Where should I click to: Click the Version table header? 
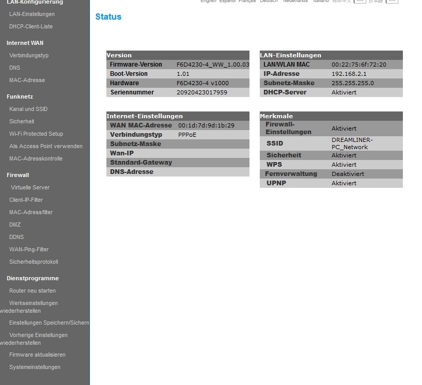178,55
